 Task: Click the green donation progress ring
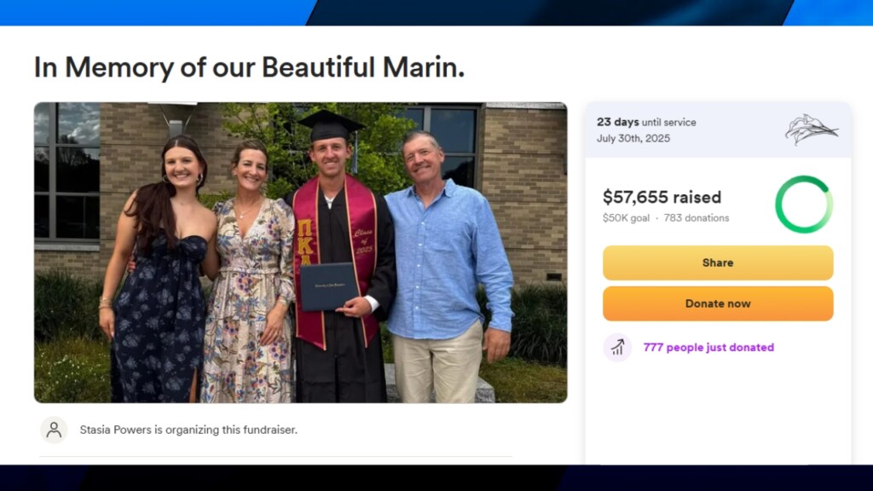pos(803,205)
